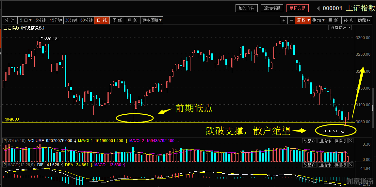Click 换指标 in MACD panel

point(340,165)
